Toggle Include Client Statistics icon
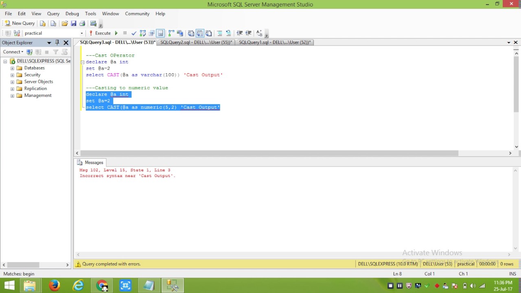Screen dimensions: 521x293 pyautogui.click(x=180, y=33)
